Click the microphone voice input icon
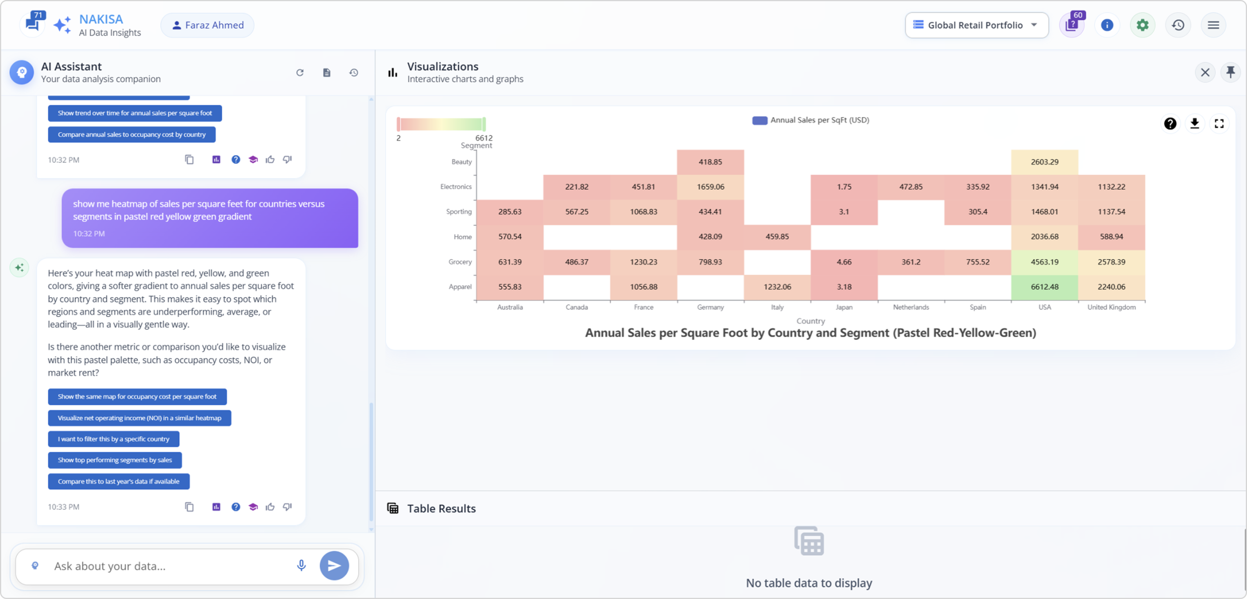Viewport: 1247px width, 599px height. (301, 565)
